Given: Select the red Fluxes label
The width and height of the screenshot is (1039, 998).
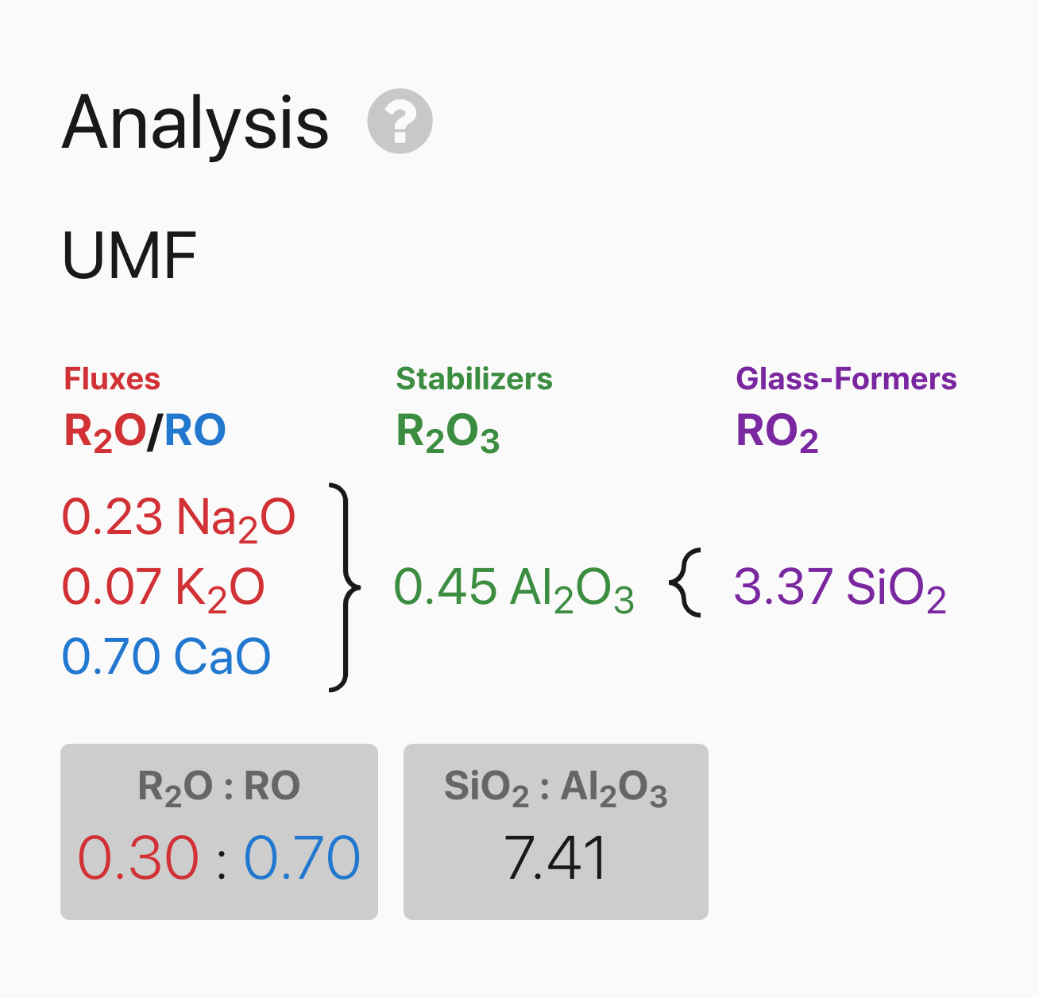Looking at the screenshot, I should click(x=112, y=379).
